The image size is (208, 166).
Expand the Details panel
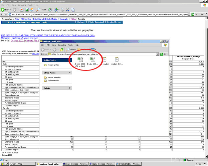coord(70,88)
